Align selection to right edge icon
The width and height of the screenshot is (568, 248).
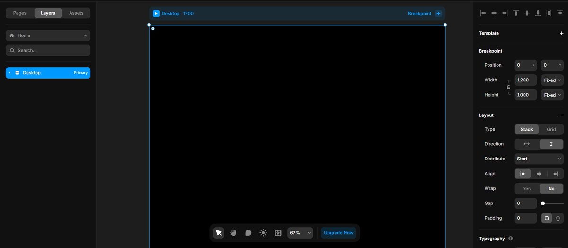pos(505,13)
